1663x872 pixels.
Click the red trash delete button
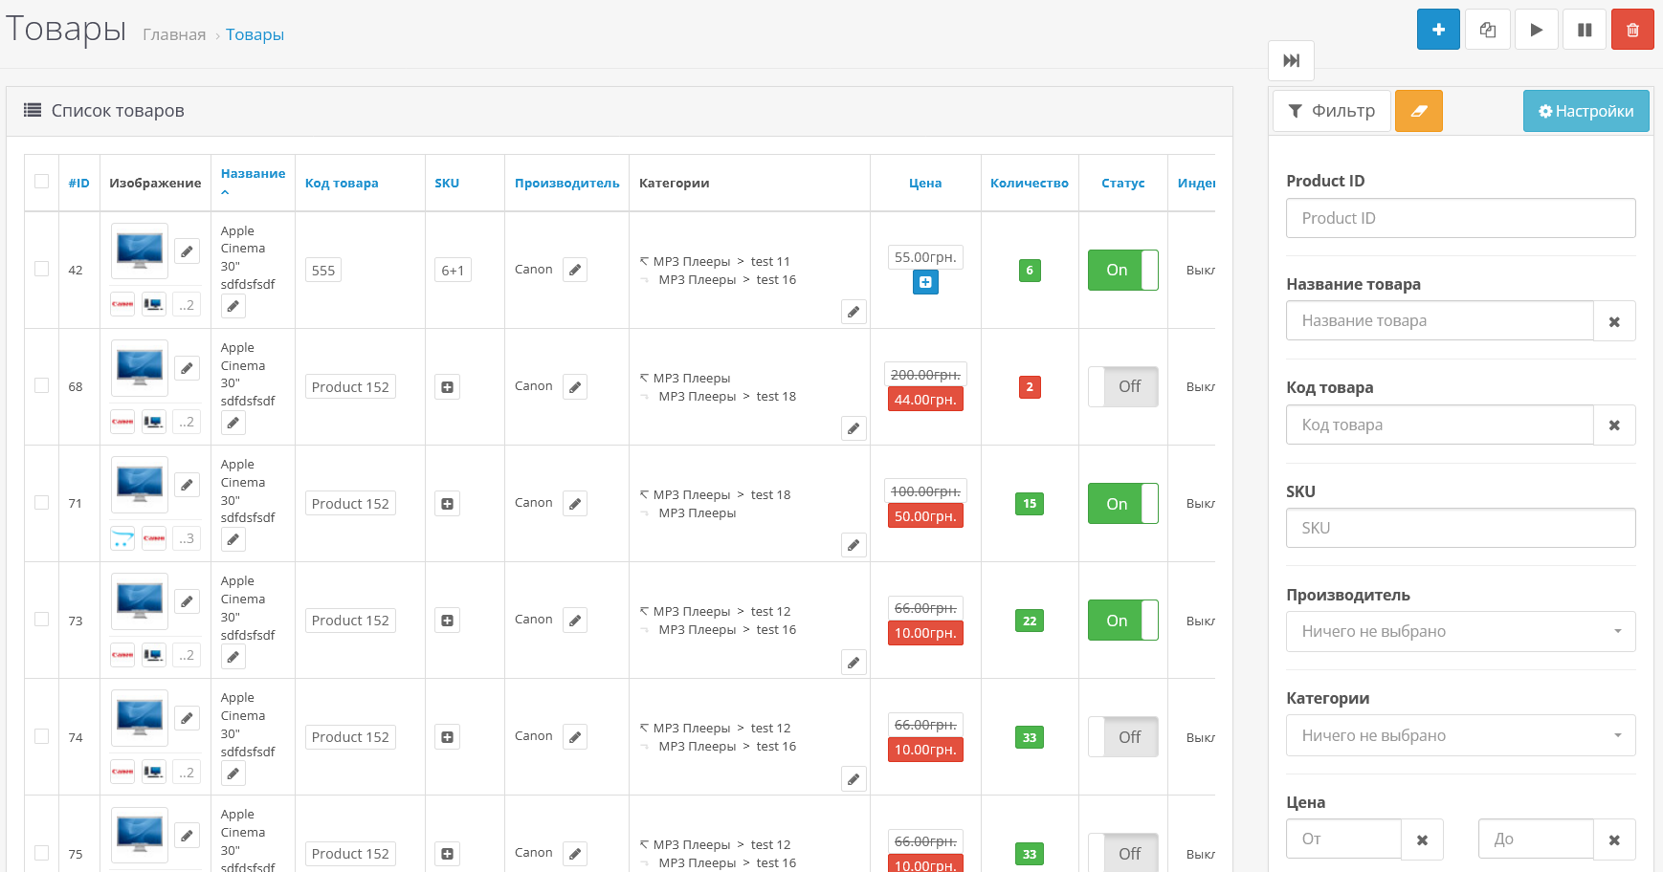[1632, 30]
